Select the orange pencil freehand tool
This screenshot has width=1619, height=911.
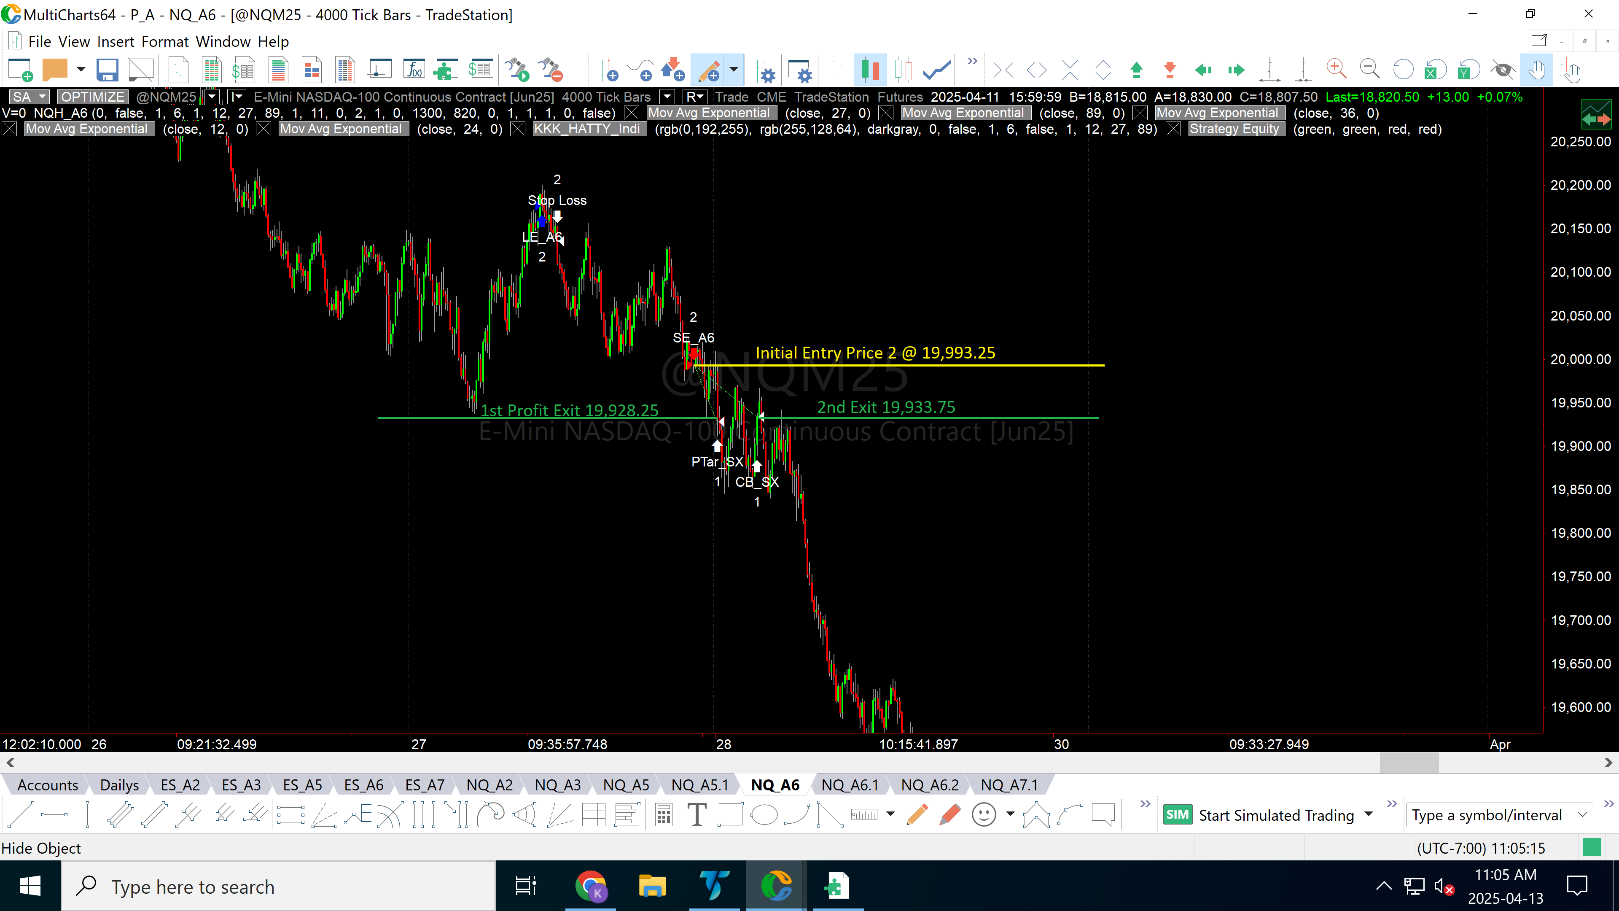(917, 815)
